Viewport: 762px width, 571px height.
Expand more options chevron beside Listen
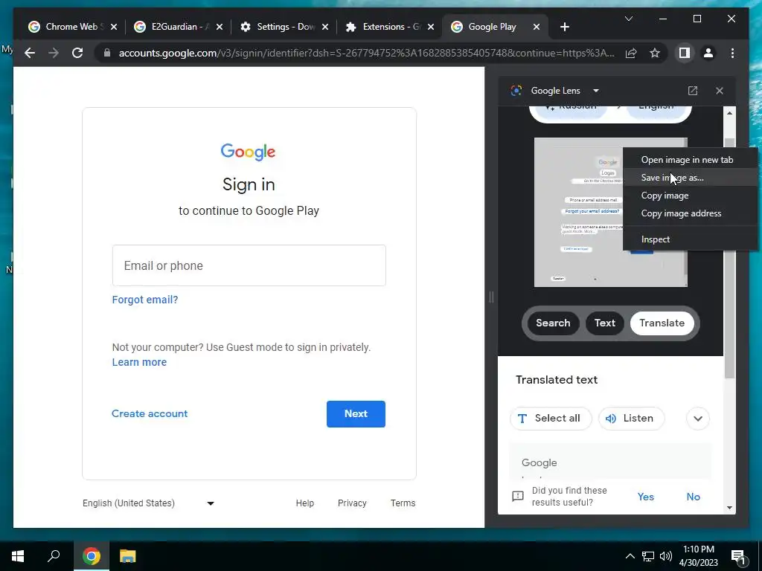pos(698,418)
